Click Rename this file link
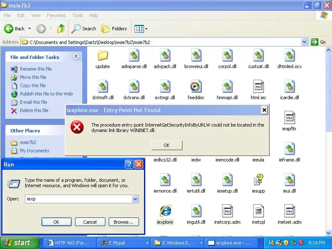332x249 pixels. [36, 69]
